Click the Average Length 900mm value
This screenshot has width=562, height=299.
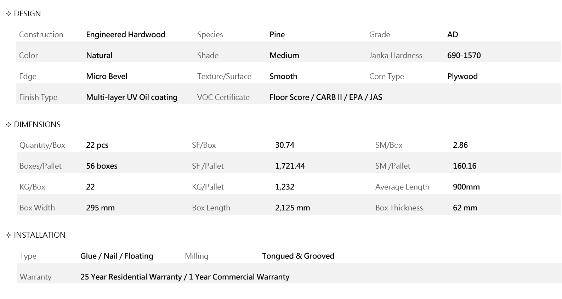click(466, 187)
